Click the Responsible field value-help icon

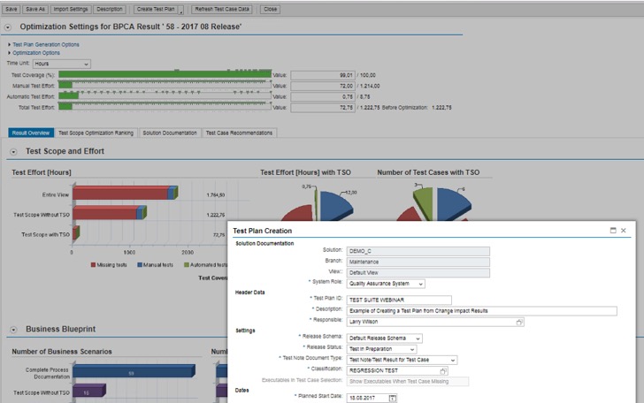(519, 323)
